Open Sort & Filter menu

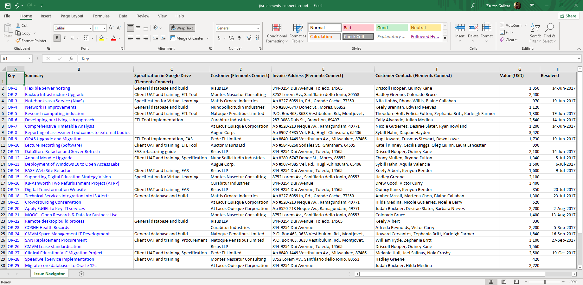535,33
